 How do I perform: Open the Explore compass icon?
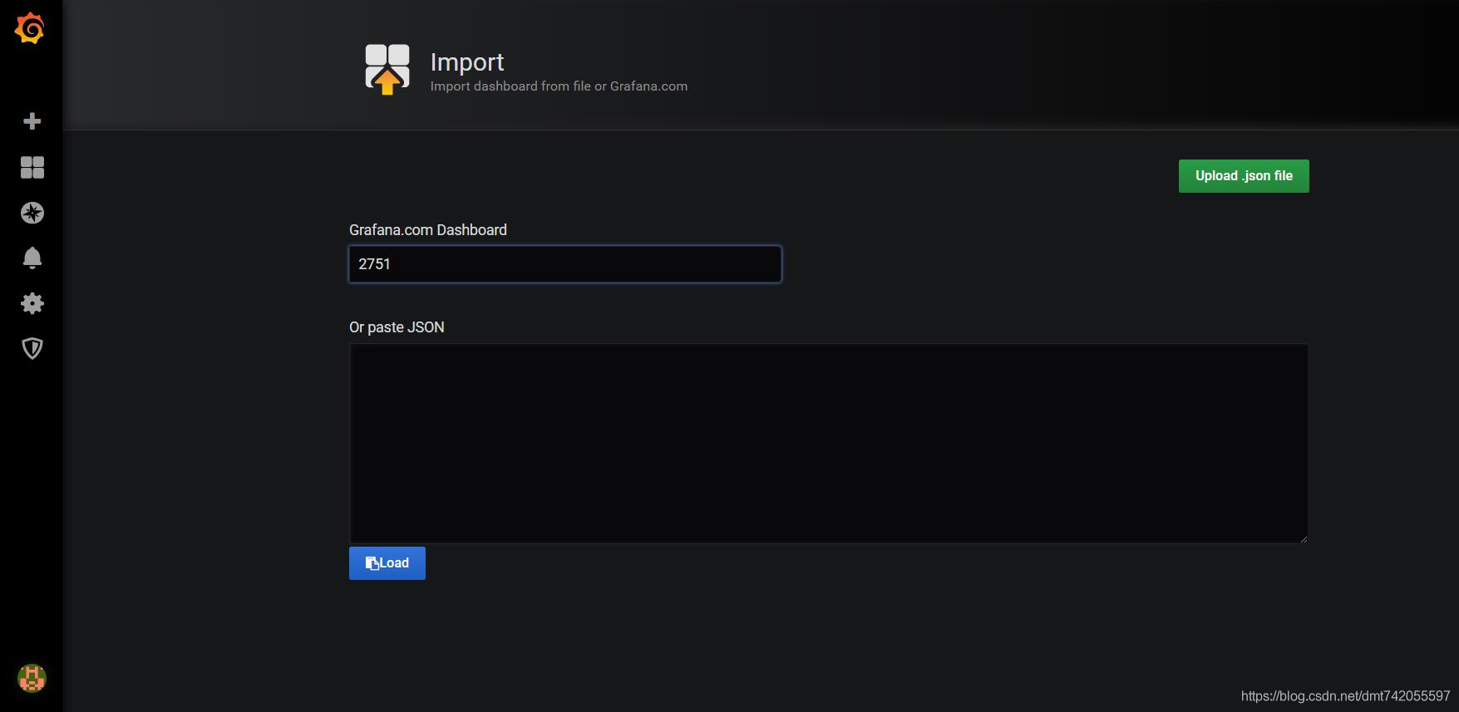click(32, 213)
